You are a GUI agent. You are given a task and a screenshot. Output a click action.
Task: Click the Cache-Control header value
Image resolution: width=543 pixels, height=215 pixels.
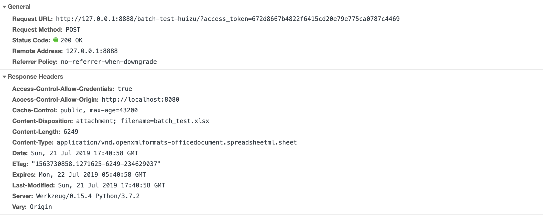click(x=99, y=110)
